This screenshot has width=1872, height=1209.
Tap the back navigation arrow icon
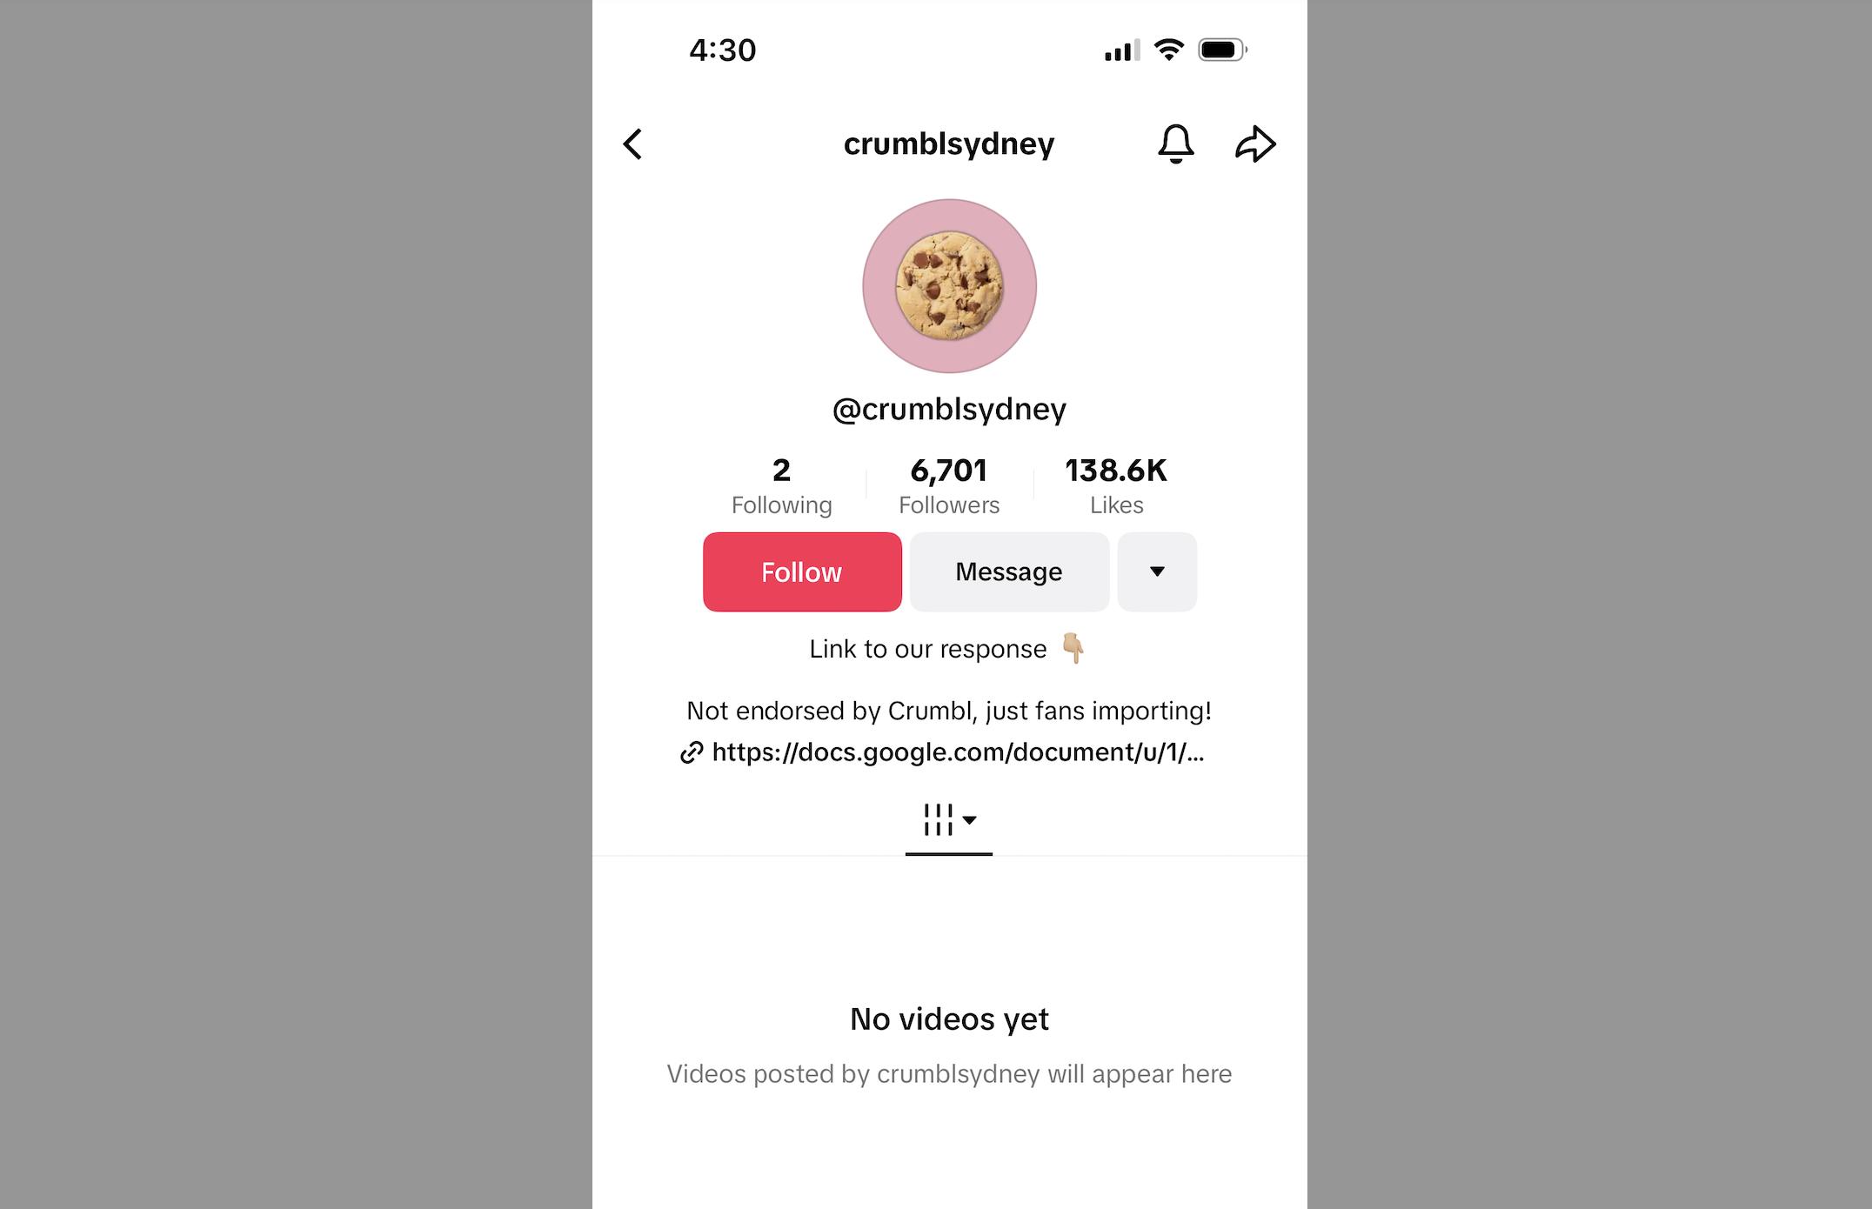tap(634, 142)
